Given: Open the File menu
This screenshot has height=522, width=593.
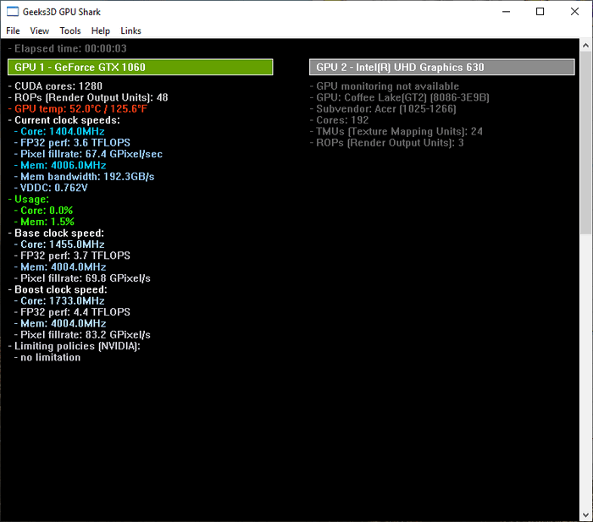Looking at the screenshot, I should tap(13, 30).
